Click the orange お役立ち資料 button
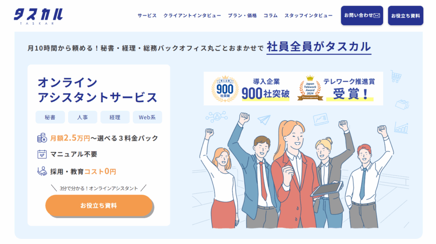Screen dimensions: 436x244 (99, 205)
